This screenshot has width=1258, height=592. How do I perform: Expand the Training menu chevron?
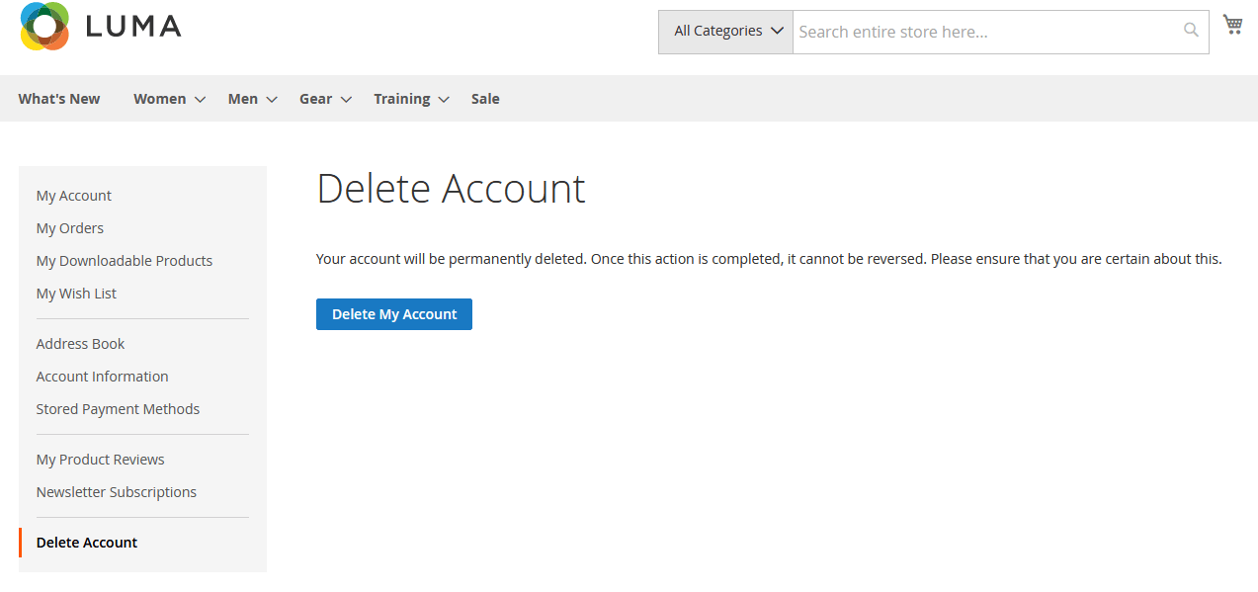click(444, 99)
